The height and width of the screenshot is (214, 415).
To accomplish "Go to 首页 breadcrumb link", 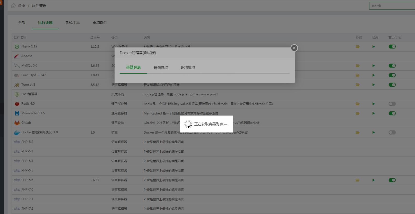I will coord(22,6).
